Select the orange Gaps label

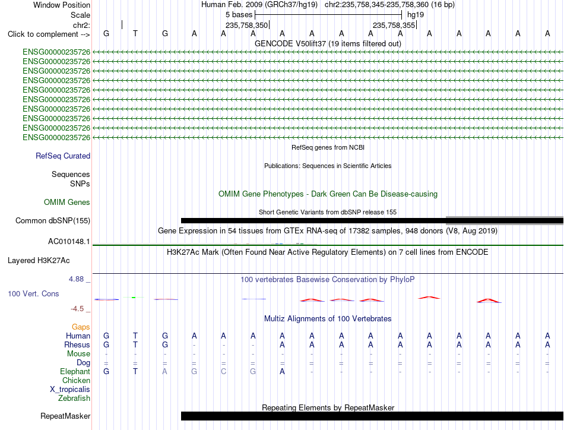point(81,327)
